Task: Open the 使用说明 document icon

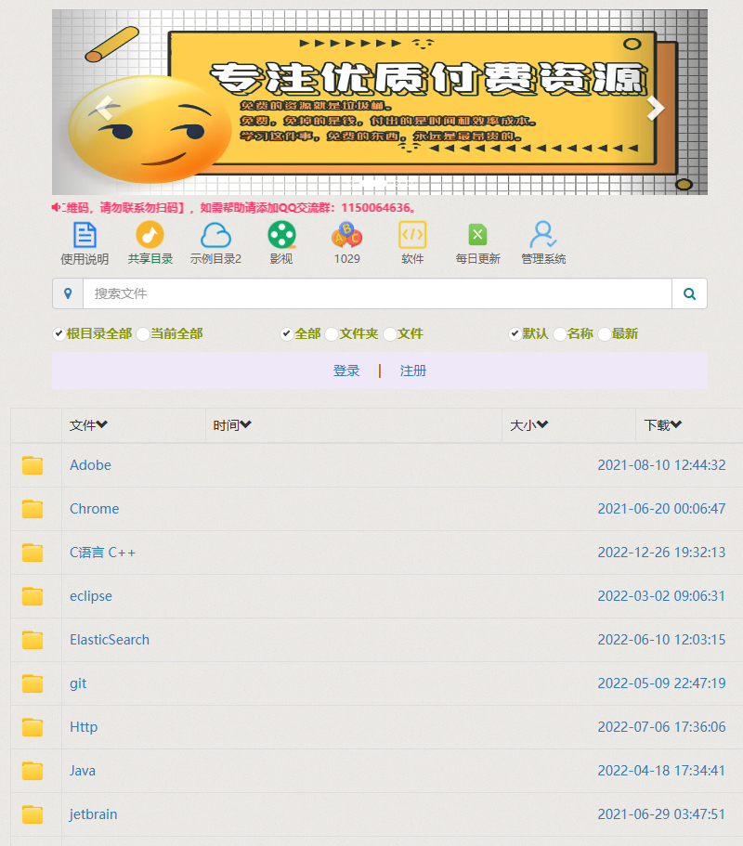Action: 85,235
